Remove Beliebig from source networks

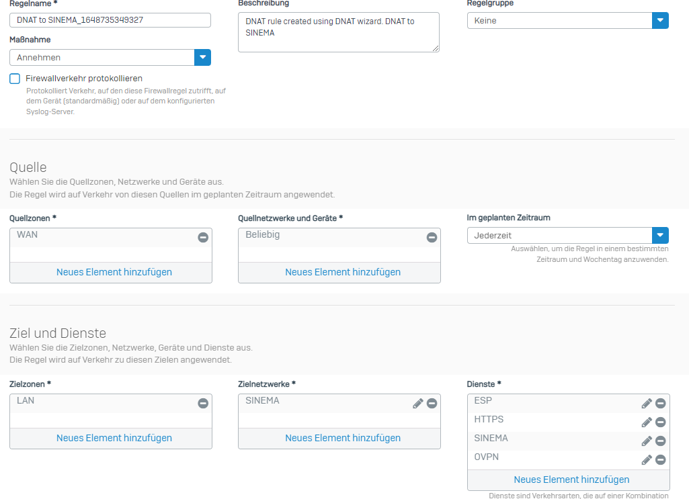(432, 237)
